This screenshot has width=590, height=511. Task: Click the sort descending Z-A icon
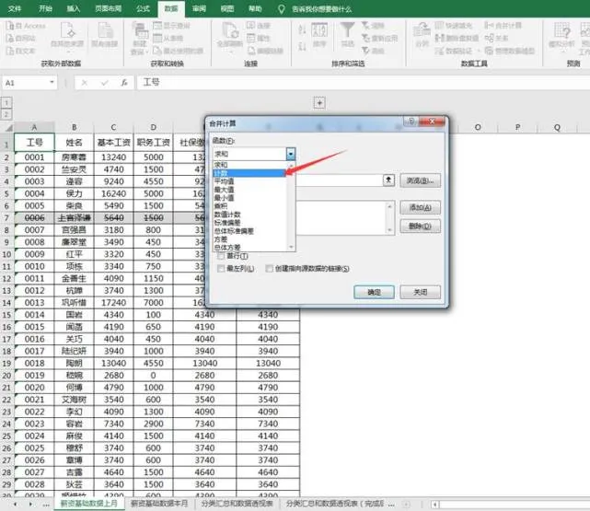pyautogui.click(x=302, y=47)
